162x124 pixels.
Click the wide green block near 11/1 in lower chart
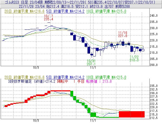(x=93, y=115)
